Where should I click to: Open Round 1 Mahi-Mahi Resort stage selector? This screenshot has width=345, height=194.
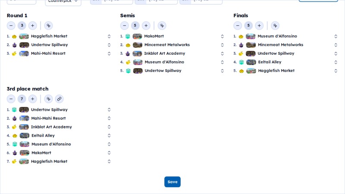pyautogui.click(x=109, y=53)
